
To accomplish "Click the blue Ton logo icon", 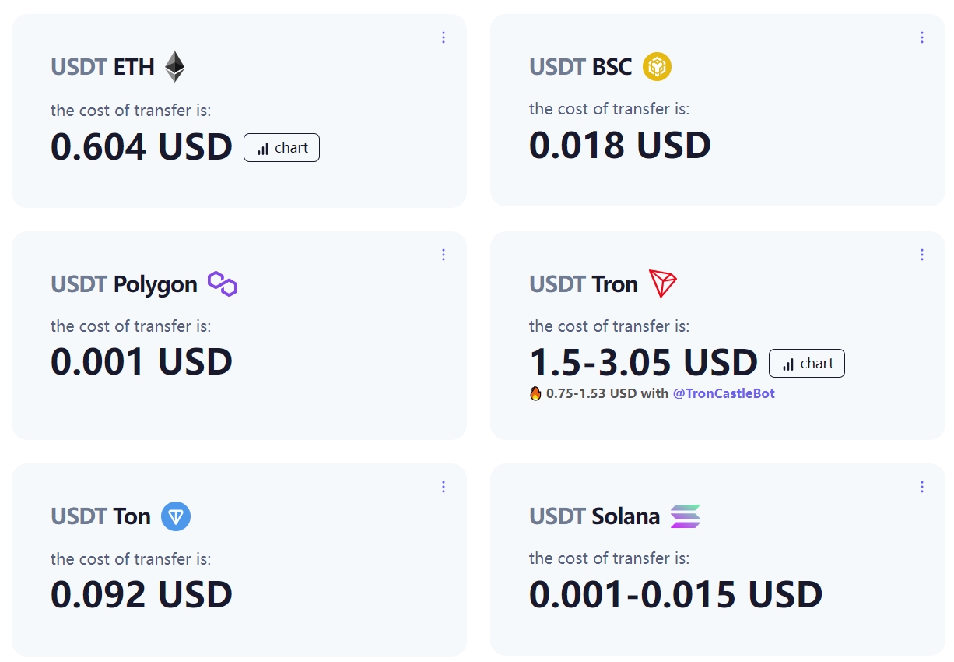I will click(x=176, y=516).
